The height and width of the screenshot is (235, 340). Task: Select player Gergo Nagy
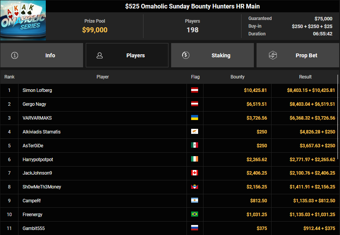pos(34,104)
